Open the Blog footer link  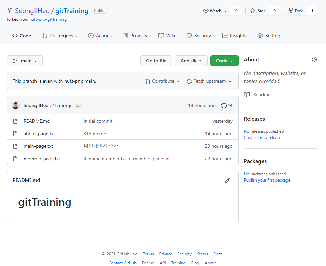tap(195, 263)
